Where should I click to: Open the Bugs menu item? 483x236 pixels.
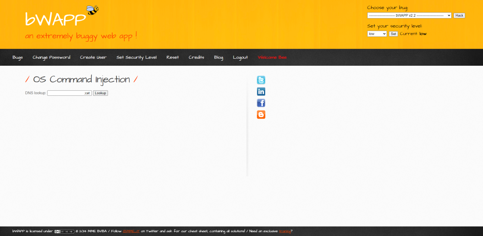tap(18, 57)
